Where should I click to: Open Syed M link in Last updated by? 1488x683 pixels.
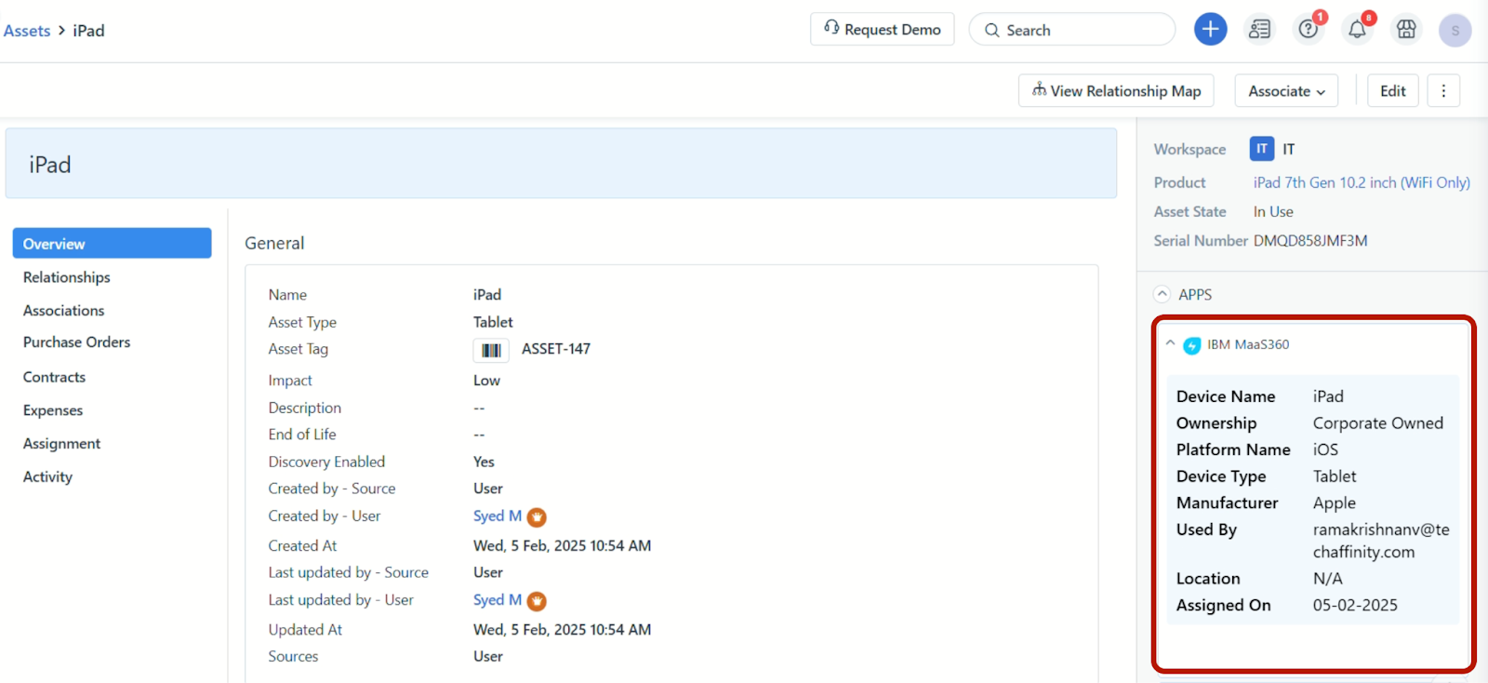click(498, 600)
